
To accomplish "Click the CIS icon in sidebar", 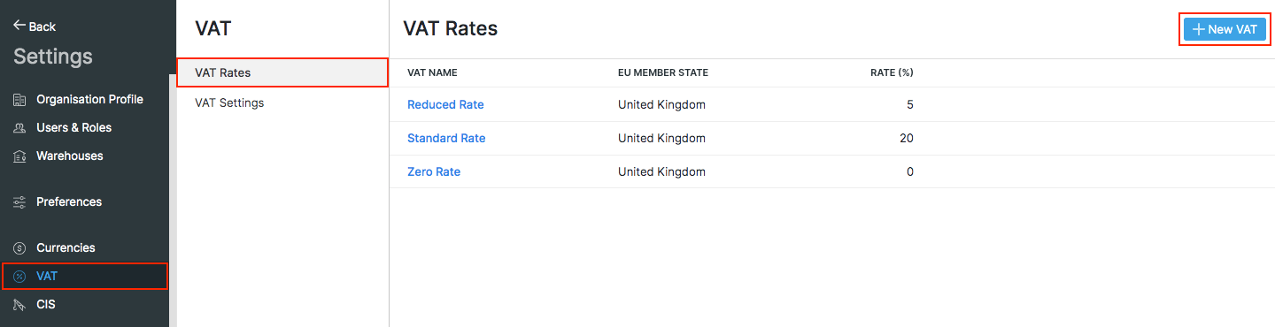I will [19, 305].
